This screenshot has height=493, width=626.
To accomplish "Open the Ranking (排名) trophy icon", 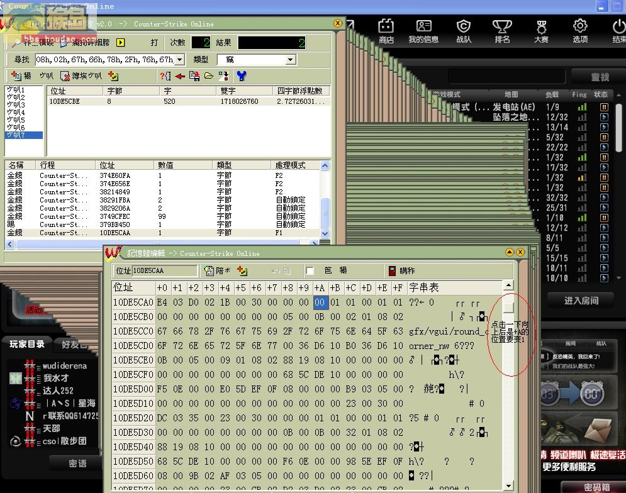I will tap(502, 31).
